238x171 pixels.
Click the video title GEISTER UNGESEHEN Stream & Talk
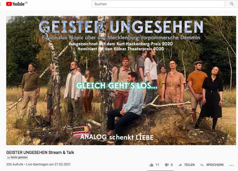tap(40, 152)
